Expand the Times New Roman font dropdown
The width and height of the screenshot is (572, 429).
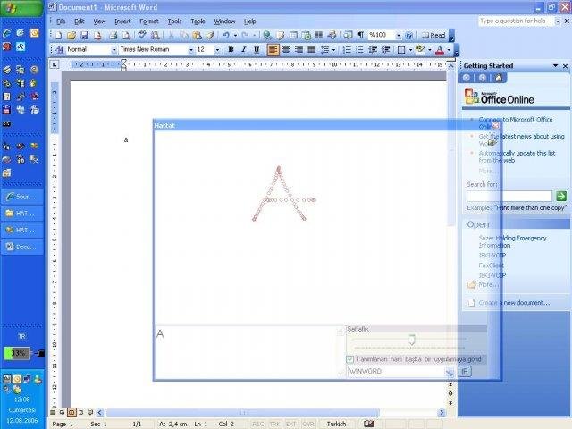click(x=190, y=50)
